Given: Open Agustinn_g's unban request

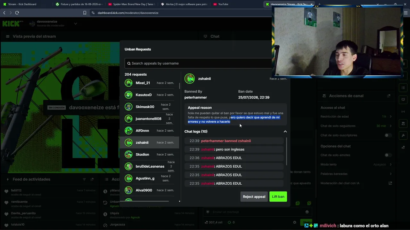Looking at the screenshot, I should point(149,178).
